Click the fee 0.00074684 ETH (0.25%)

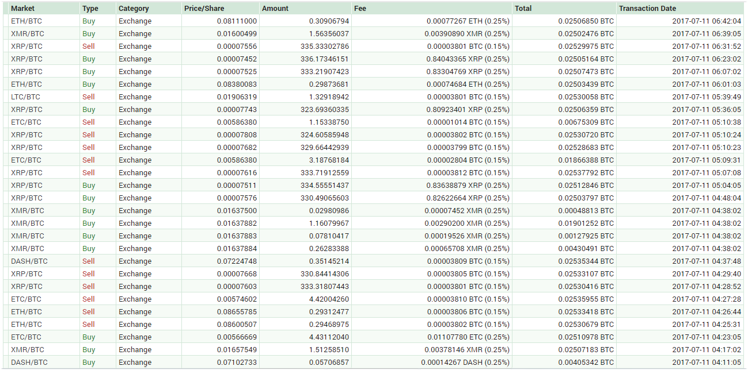[468, 84]
